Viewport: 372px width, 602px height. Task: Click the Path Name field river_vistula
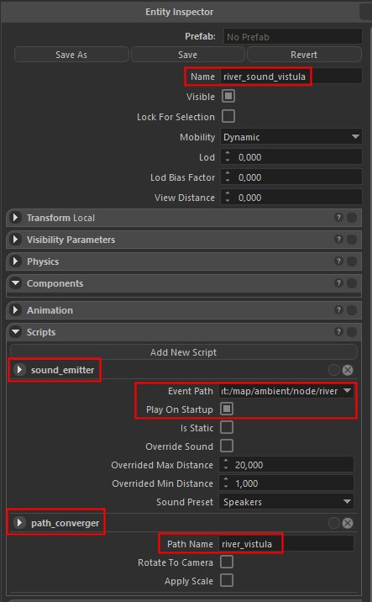pyautogui.click(x=286, y=544)
